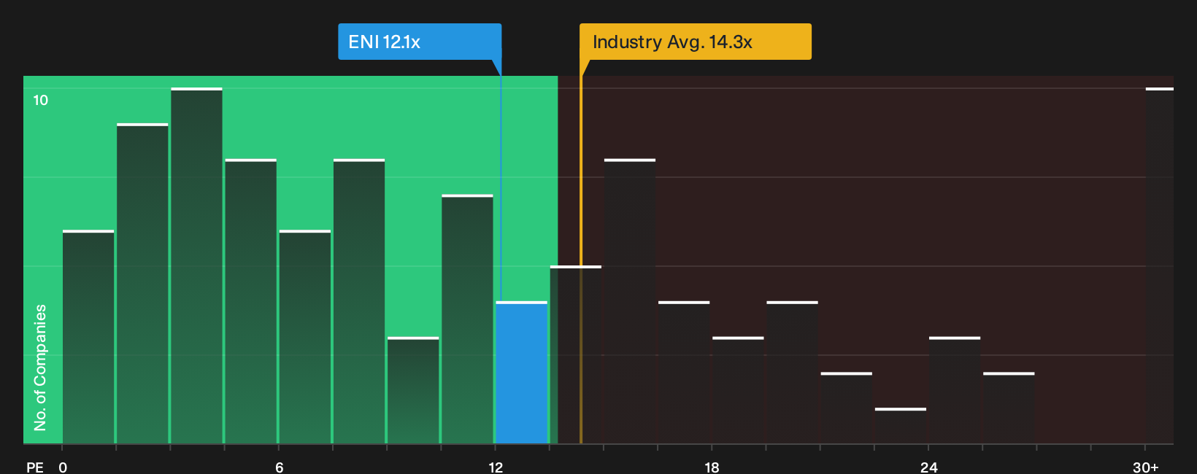Click the PE axis label 6
Image resolution: width=1197 pixels, height=474 pixels.
coord(279,467)
